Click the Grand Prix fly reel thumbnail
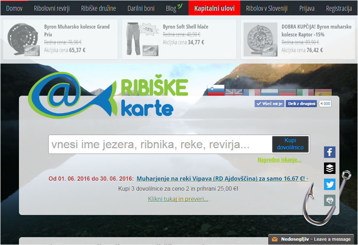 (23, 39)
